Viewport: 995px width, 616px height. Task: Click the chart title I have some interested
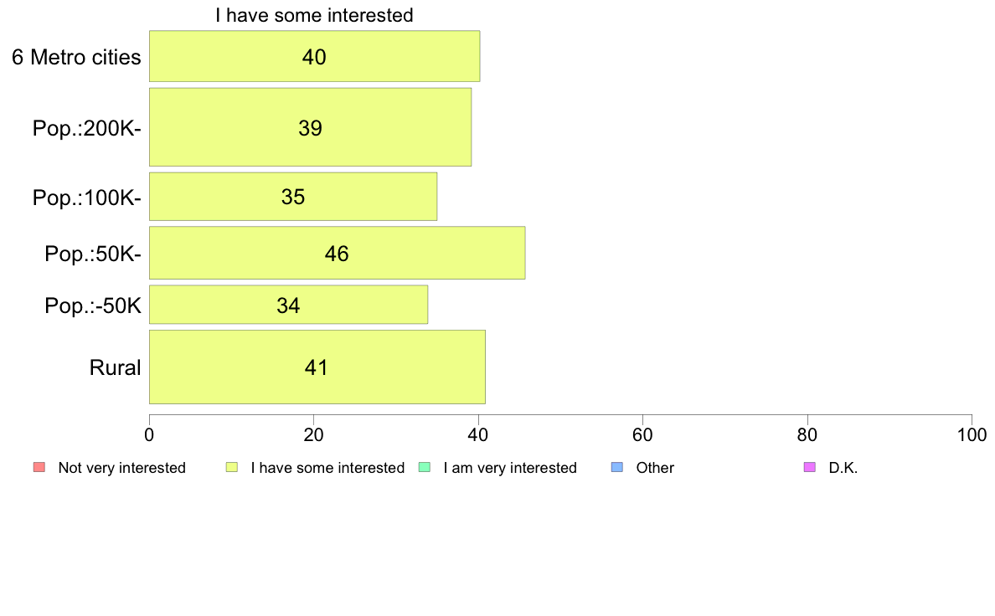coord(314,15)
